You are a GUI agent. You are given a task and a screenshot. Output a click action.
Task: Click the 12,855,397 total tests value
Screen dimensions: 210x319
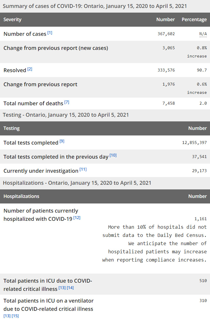[194, 143]
